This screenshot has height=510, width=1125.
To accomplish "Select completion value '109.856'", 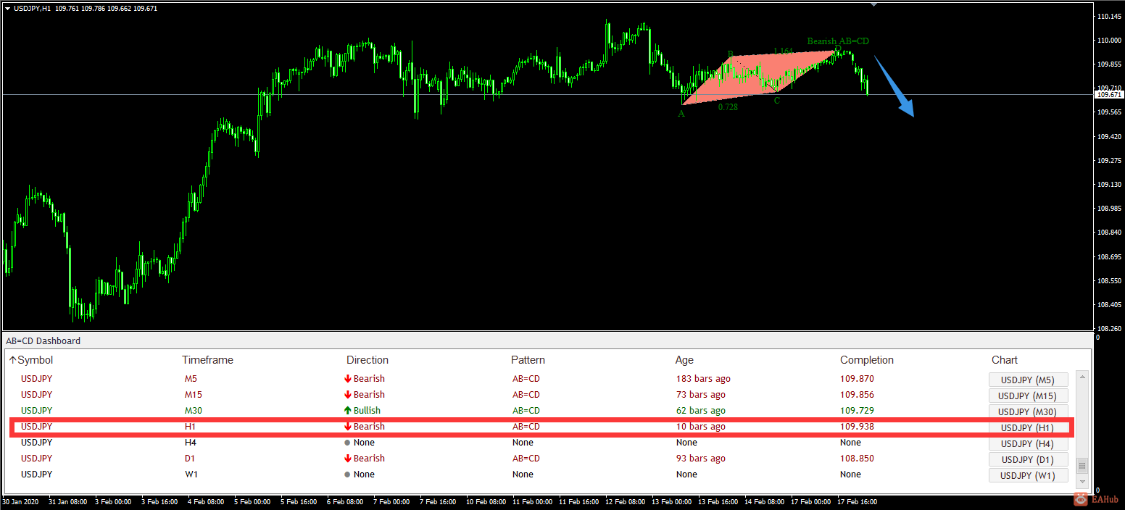I will [x=857, y=395].
